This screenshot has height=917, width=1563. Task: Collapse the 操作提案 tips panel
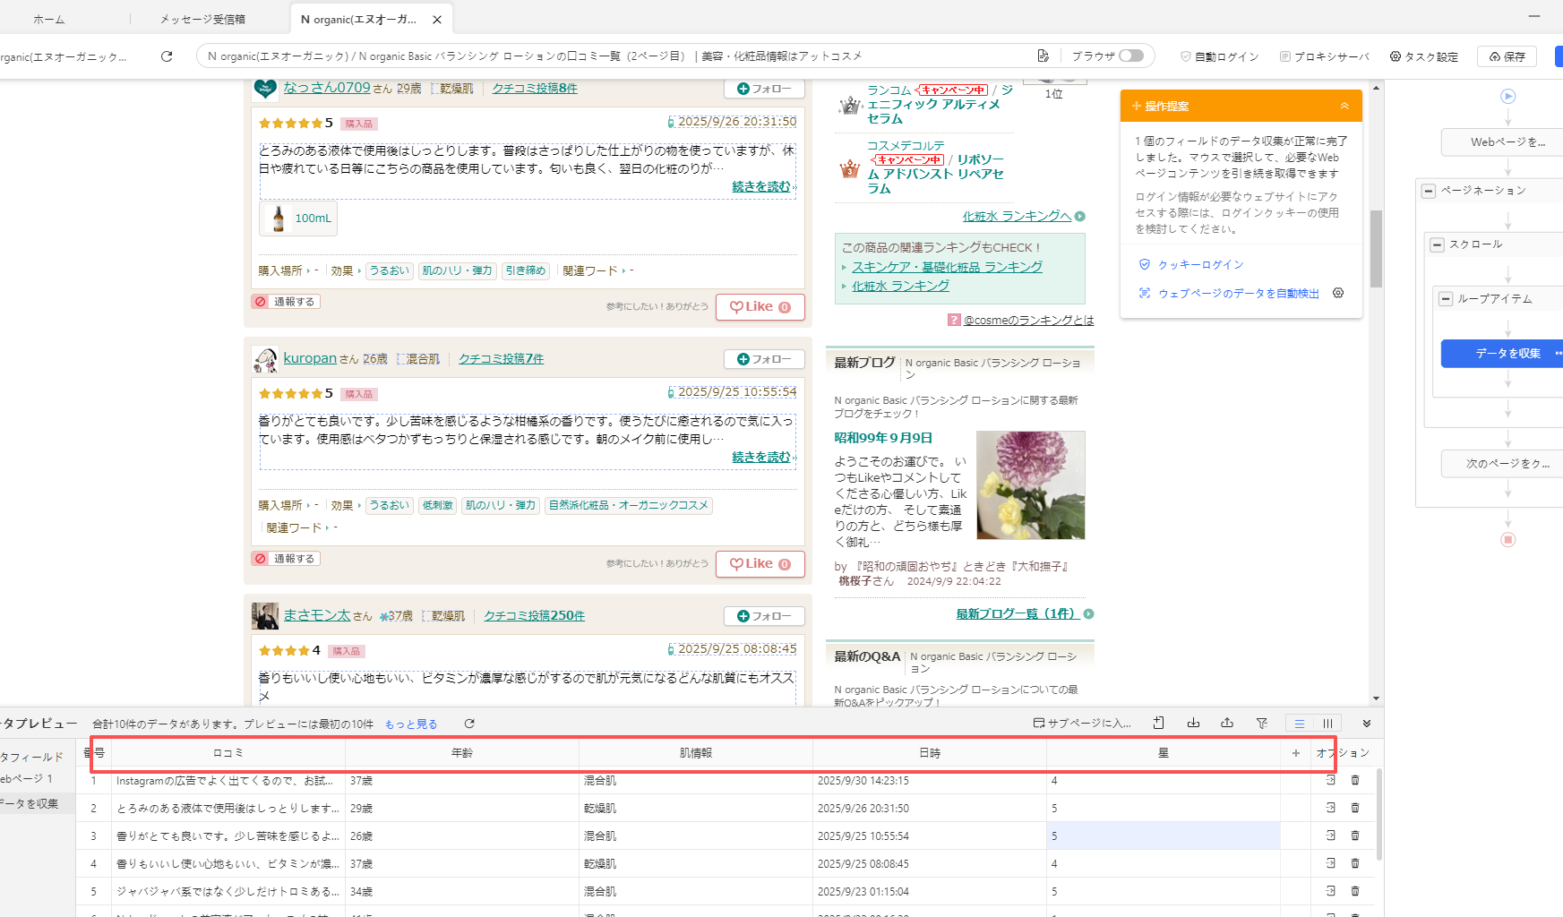pyautogui.click(x=1344, y=106)
